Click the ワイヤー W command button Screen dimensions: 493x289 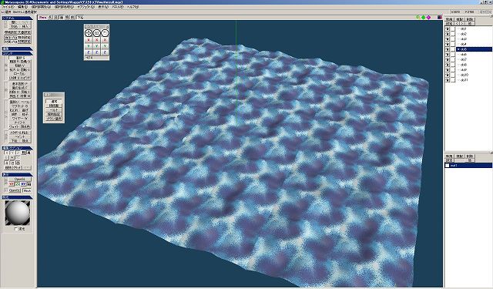coord(20,118)
